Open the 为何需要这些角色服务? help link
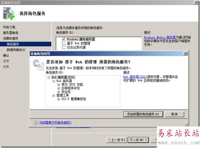 pyautogui.click(x=55, y=122)
